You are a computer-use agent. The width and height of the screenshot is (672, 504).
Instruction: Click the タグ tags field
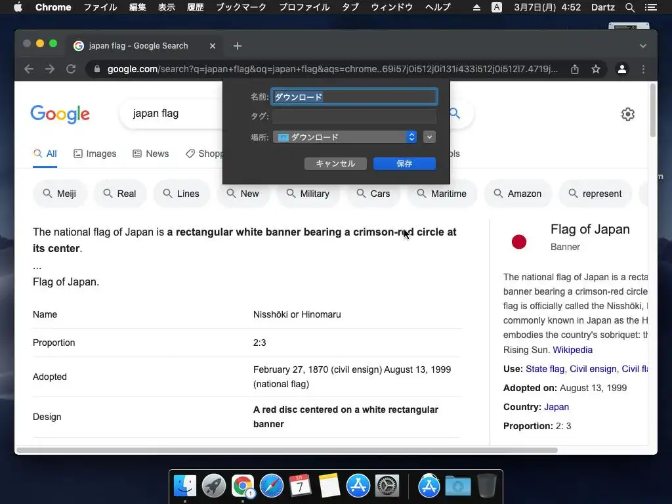click(x=354, y=116)
